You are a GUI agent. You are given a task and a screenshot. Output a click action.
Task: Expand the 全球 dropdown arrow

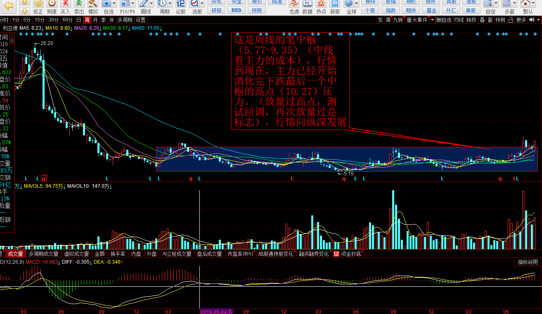click(357, 3)
